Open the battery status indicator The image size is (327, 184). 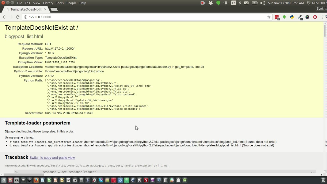(255, 3)
